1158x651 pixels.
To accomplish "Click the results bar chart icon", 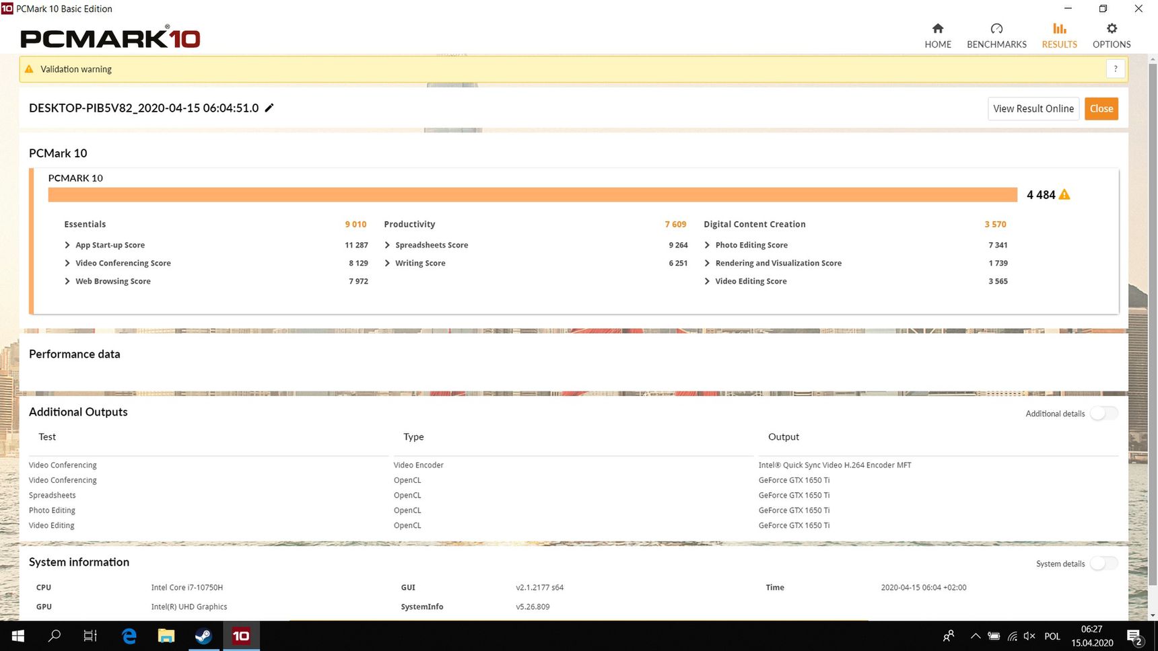I will (x=1060, y=28).
